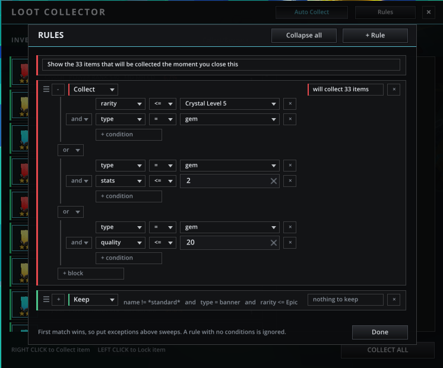This screenshot has width=443, height=368.
Task: Click Keep rule summary 'name != *standard*'
Action: (151, 302)
